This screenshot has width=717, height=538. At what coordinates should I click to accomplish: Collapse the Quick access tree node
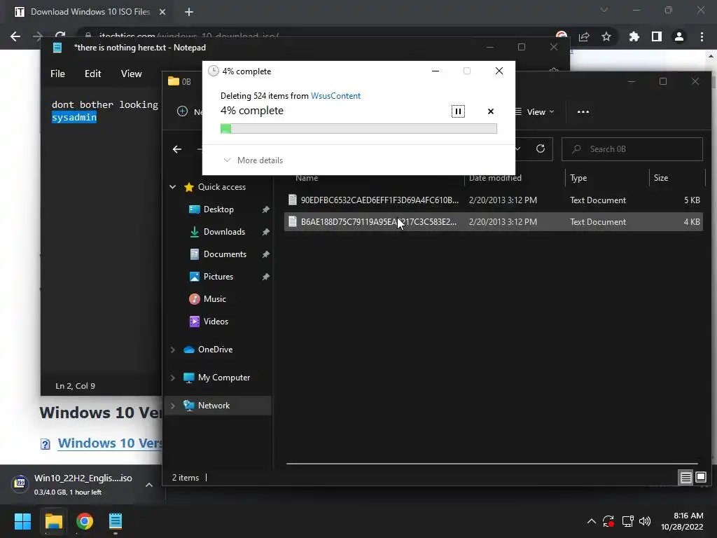click(173, 186)
